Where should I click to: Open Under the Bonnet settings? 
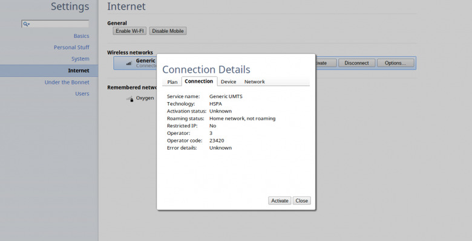click(67, 82)
